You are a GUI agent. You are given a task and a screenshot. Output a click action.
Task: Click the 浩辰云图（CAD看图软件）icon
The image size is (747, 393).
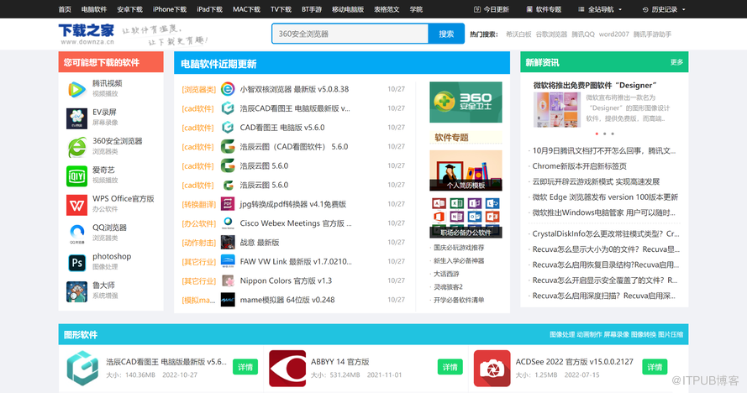click(x=228, y=146)
